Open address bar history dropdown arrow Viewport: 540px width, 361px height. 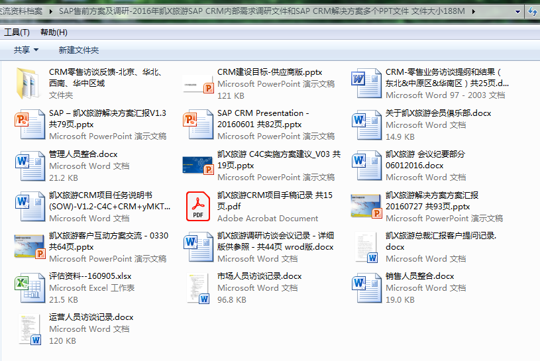point(517,12)
